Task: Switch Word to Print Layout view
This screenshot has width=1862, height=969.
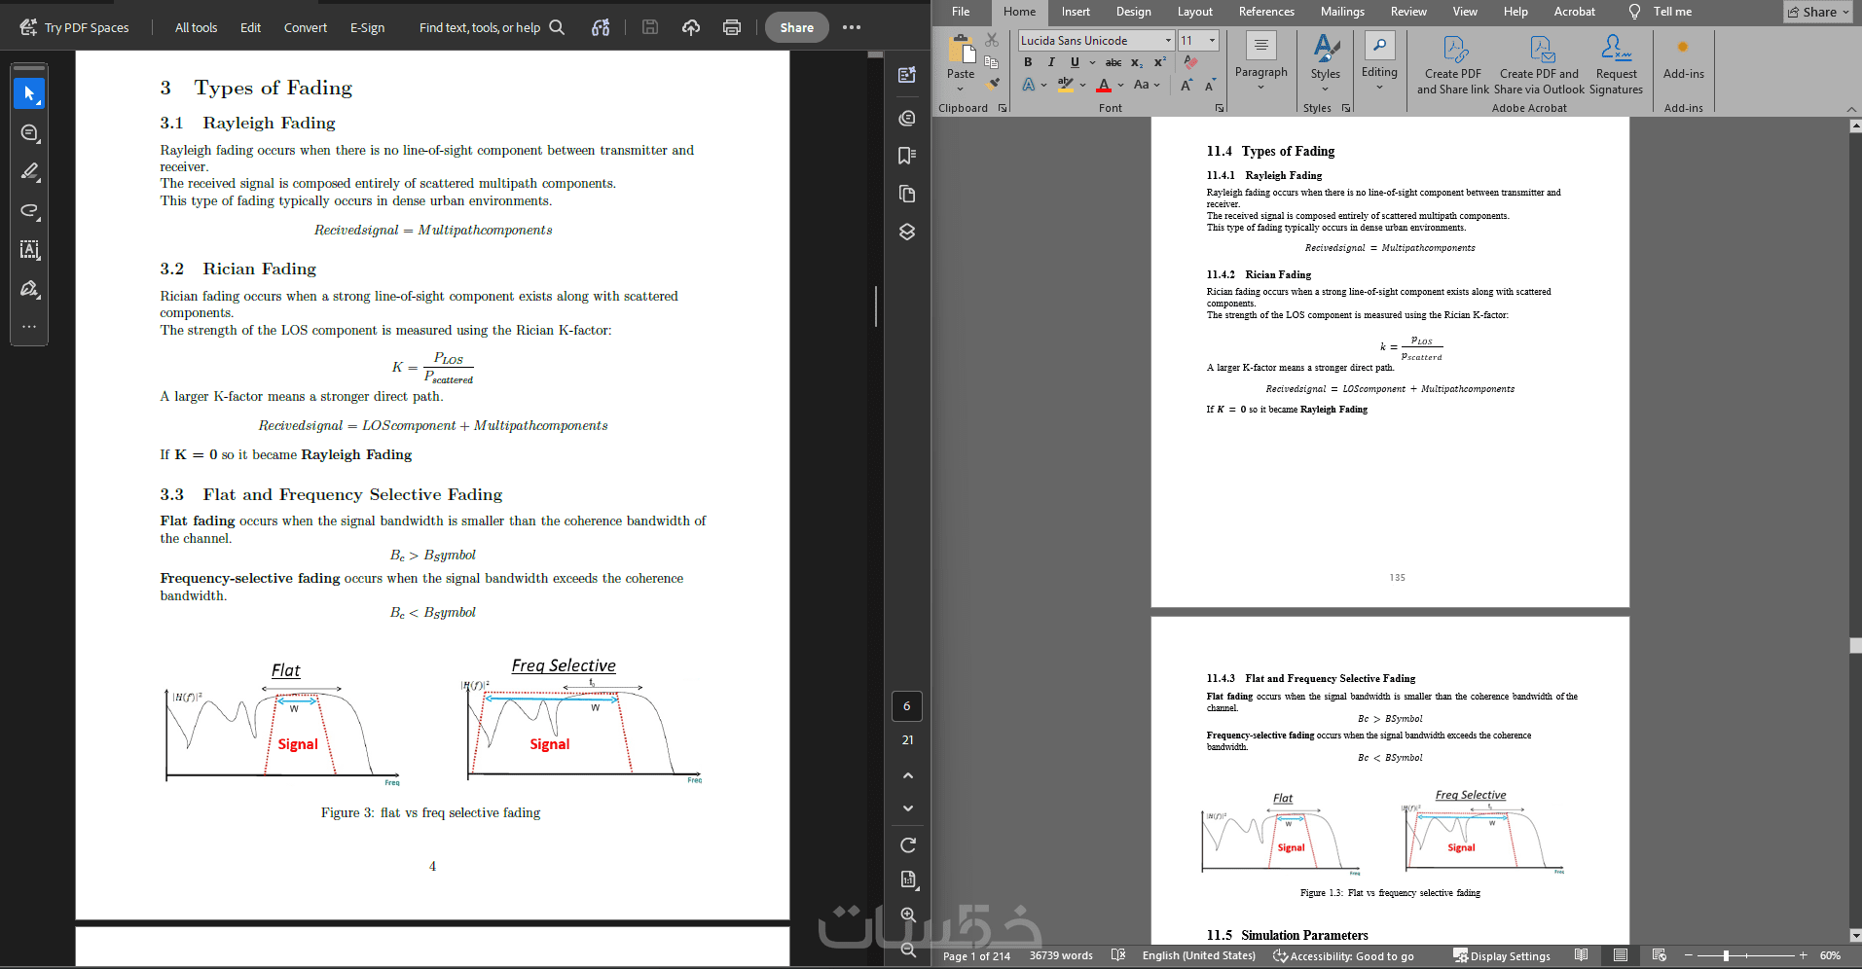Action: 1621,955
